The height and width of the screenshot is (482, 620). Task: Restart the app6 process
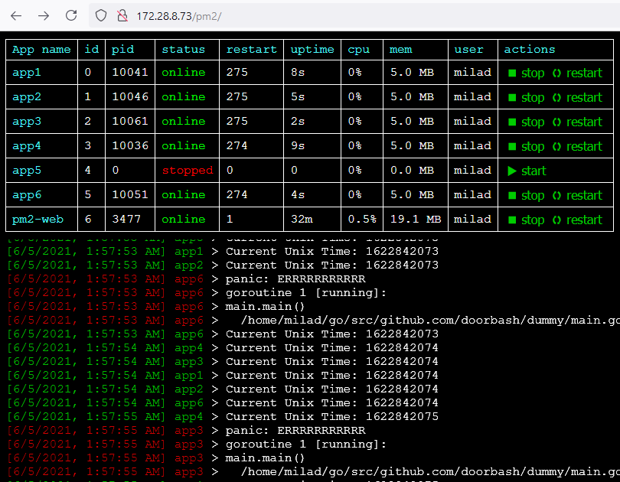coord(577,196)
